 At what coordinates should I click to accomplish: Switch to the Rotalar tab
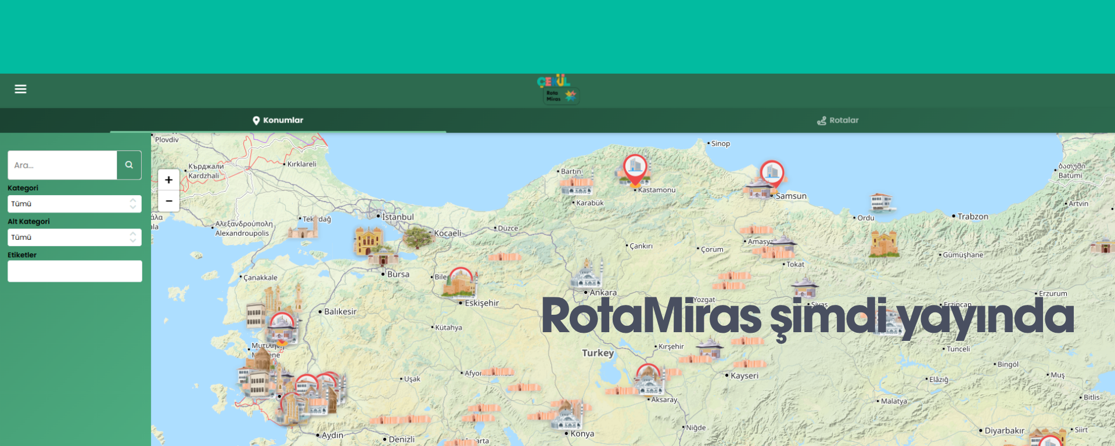[x=838, y=120]
